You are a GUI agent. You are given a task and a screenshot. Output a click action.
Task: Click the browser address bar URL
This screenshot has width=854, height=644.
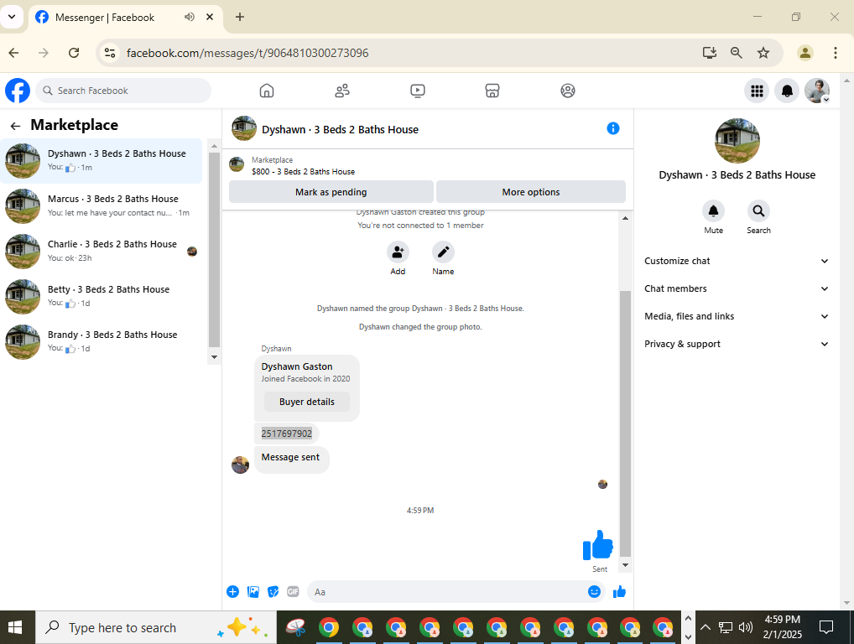click(x=247, y=53)
